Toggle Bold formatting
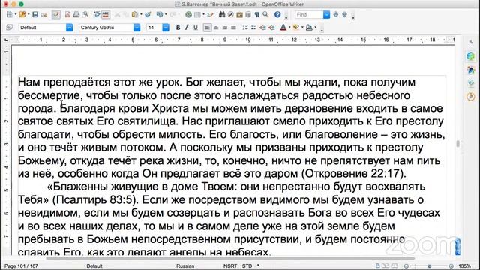The image size is (480, 270). [178, 28]
